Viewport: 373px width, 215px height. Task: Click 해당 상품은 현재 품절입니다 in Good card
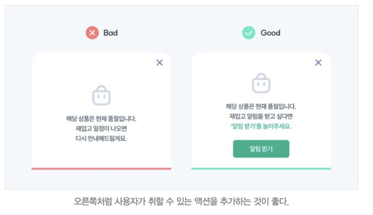pyautogui.click(x=261, y=106)
